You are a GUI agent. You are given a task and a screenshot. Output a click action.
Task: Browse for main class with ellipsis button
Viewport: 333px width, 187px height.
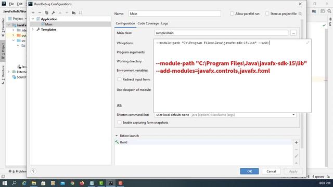click(293, 33)
